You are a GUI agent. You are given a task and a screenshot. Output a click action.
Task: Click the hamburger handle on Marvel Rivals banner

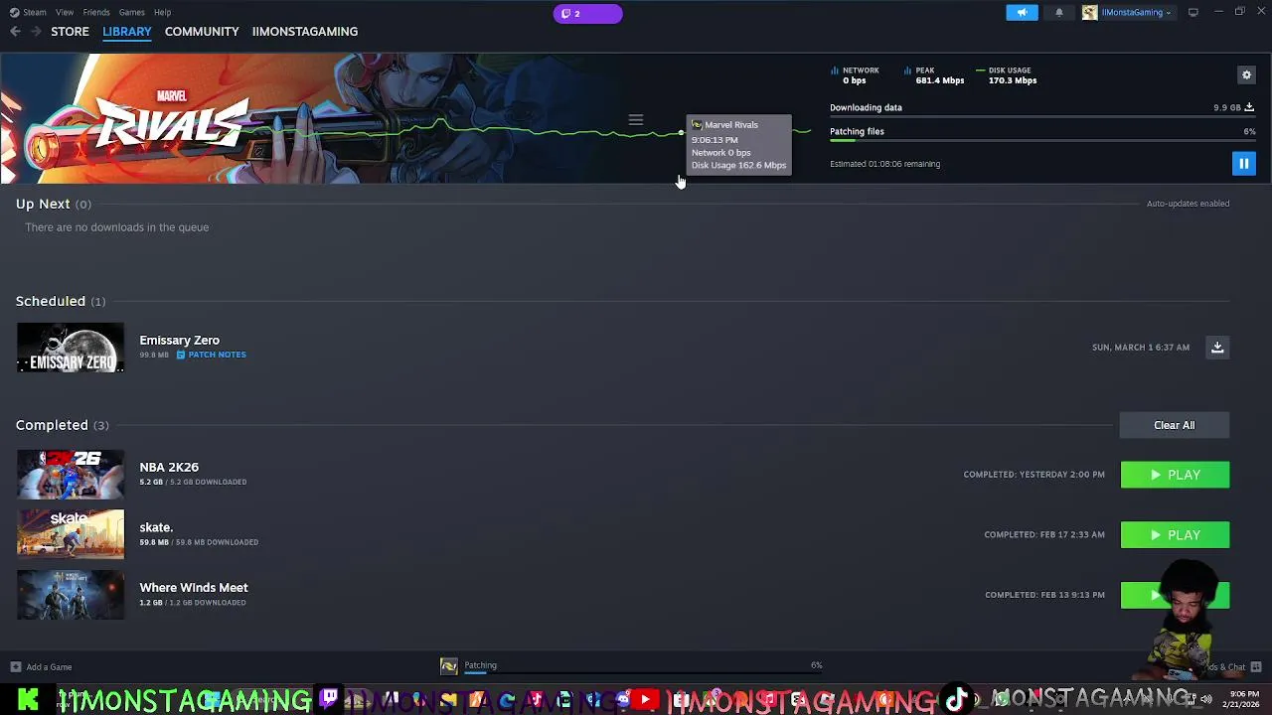pyautogui.click(x=636, y=120)
